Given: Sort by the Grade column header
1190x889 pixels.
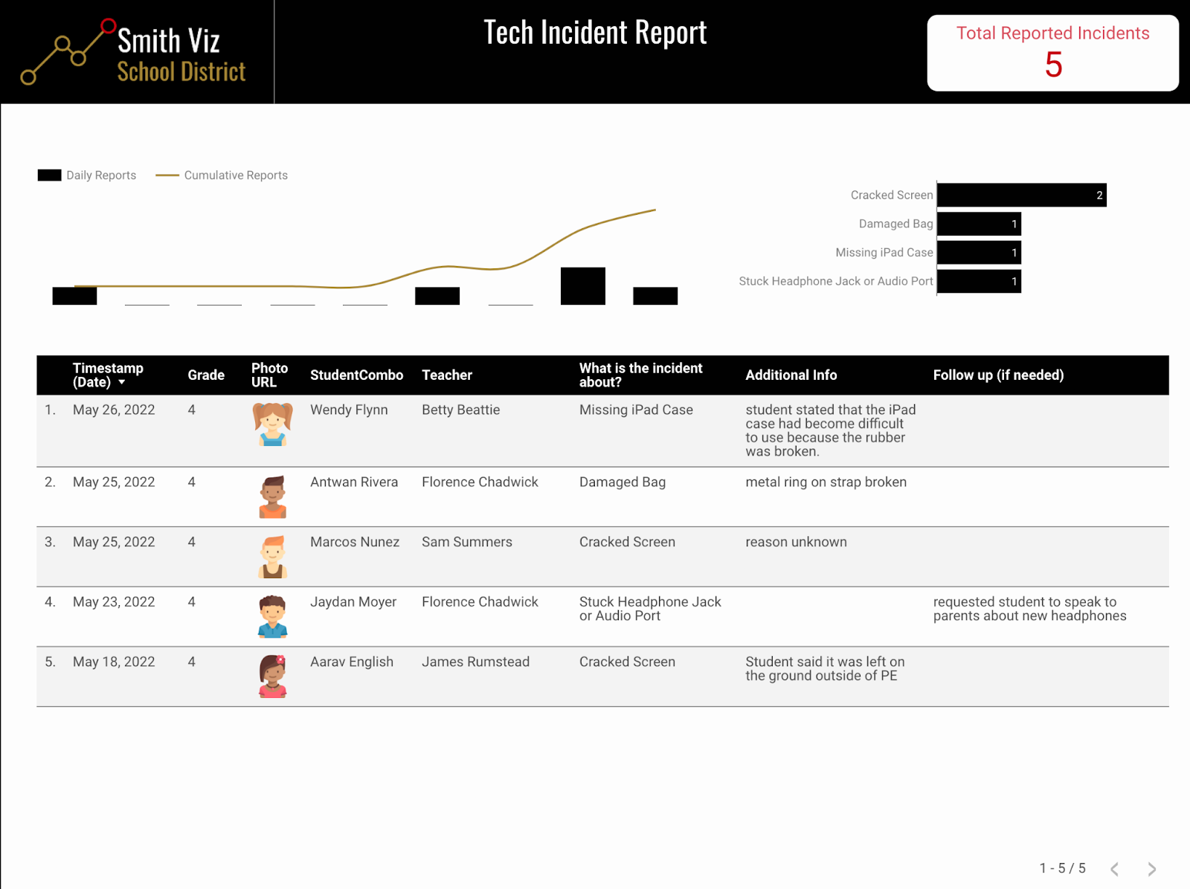Looking at the screenshot, I should coord(206,375).
